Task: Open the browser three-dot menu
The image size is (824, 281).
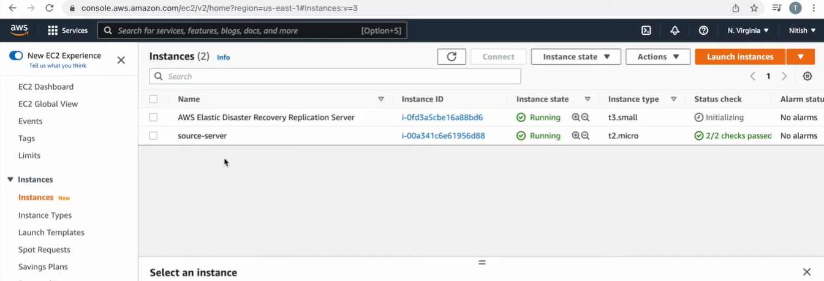Action: (x=814, y=8)
